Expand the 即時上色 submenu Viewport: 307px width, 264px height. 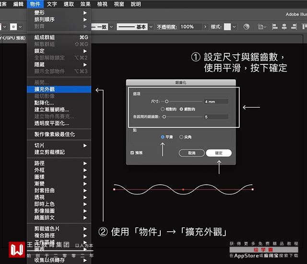point(59,204)
